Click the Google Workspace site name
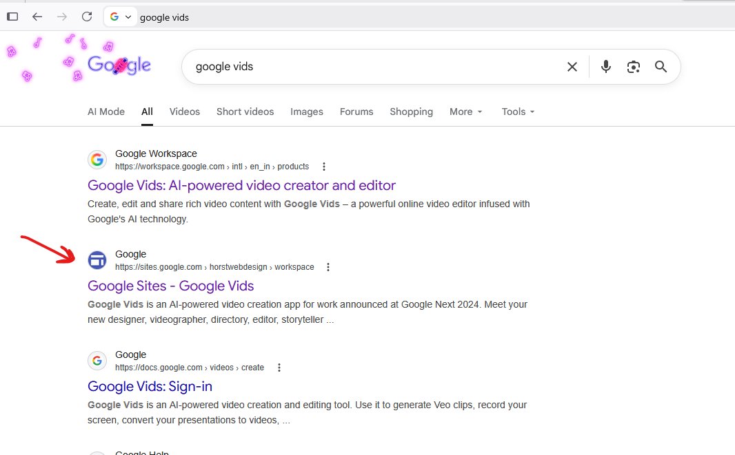 156,154
